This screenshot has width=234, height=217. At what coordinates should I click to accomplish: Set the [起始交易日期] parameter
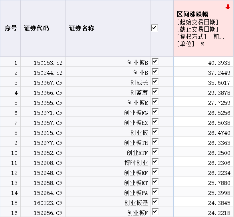pyautogui.click(x=198, y=22)
